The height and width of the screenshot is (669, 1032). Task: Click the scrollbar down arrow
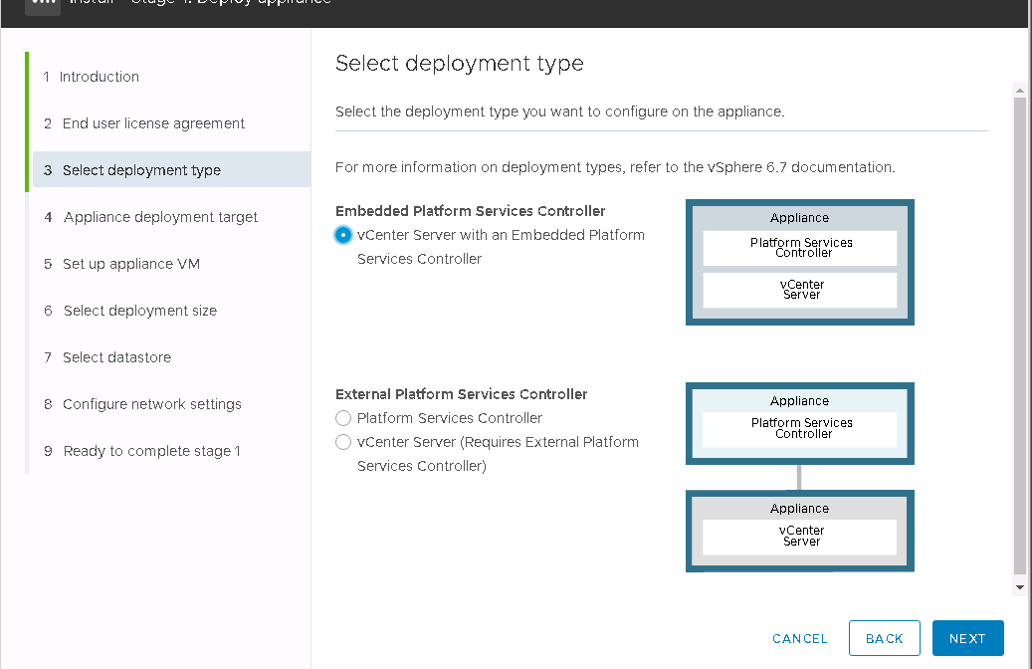1019,587
